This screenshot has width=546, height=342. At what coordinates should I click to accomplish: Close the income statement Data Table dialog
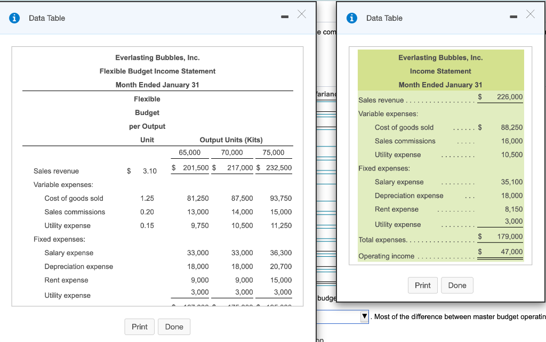click(x=530, y=14)
